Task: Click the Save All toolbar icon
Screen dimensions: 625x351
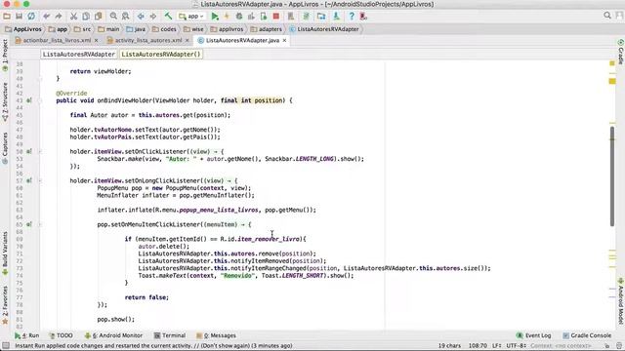Action: pyautogui.click(x=19, y=17)
